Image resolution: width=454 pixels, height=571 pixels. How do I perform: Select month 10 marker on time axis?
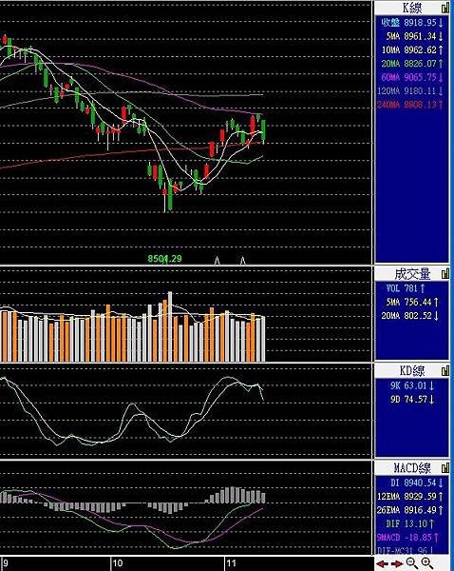coord(118,563)
